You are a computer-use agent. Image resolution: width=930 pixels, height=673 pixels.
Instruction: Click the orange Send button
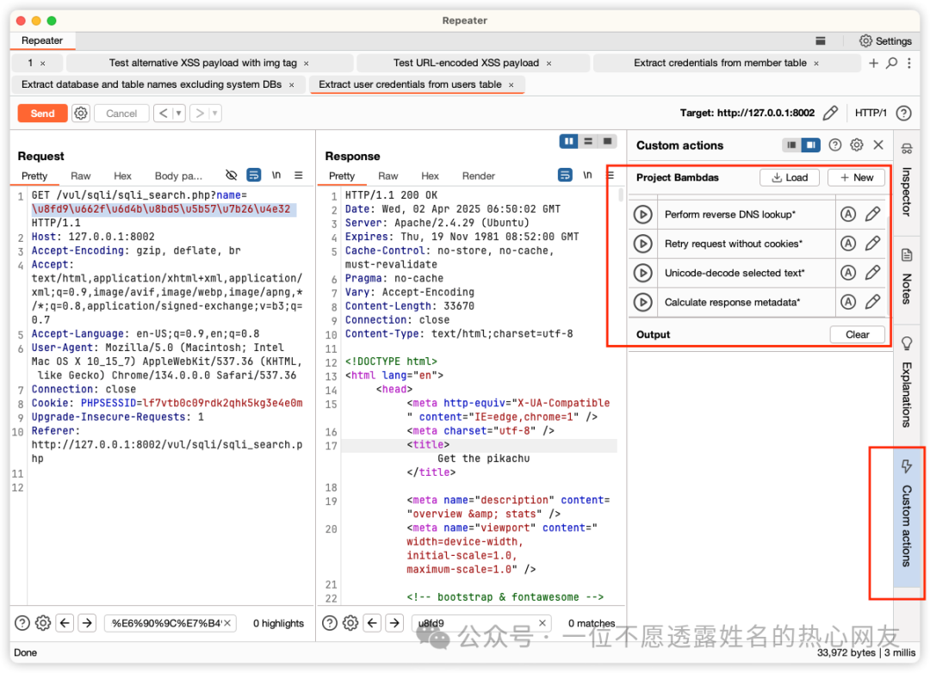pyautogui.click(x=42, y=113)
